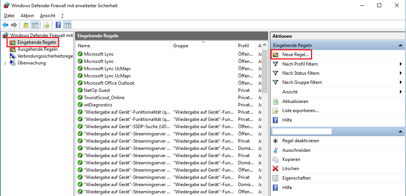Open the Ansicht menu in menu bar
This screenshot has height=196, width=406.
tap(48, 16)
